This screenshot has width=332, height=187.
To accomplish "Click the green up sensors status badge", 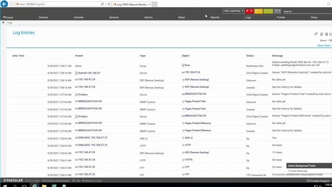I will (x=268, y=11).
